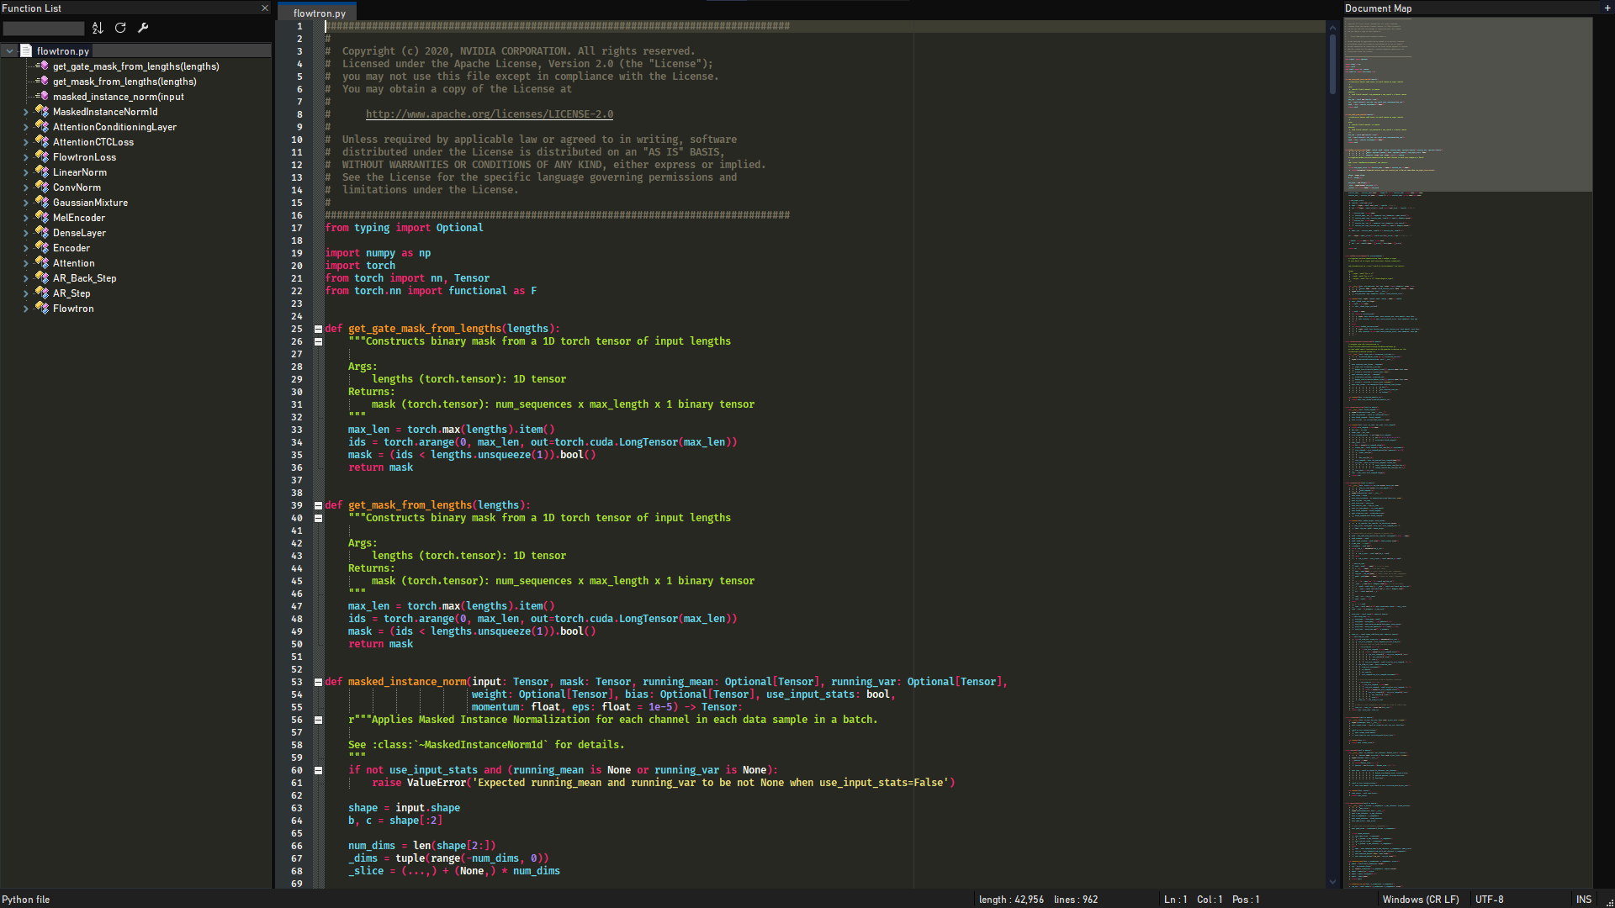Toggle INS insert mode in status bar

1584,900
